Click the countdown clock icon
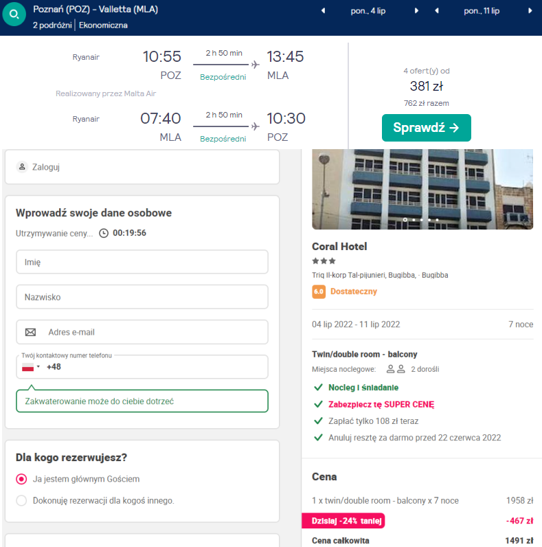The width and height of the screenshot is (542, 547). pos(104,233)
